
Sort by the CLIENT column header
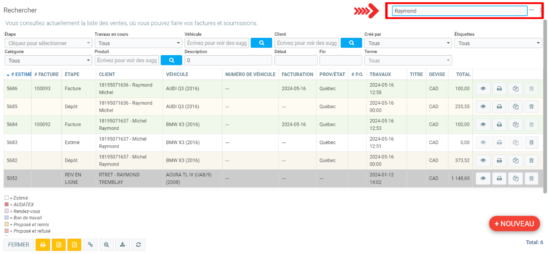107,74
